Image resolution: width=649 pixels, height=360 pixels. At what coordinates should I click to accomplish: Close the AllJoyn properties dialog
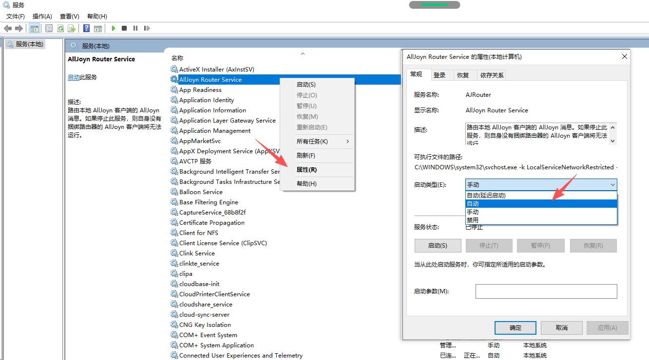[x=625, y=57]
